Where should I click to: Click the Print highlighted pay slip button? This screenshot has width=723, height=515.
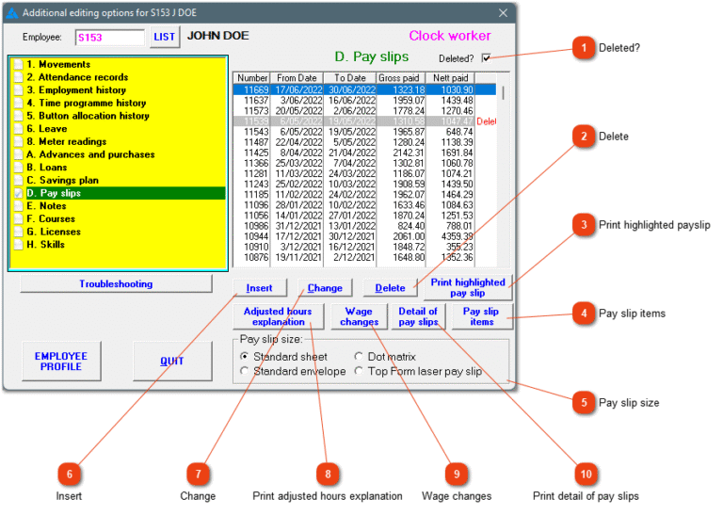(468, 287)
